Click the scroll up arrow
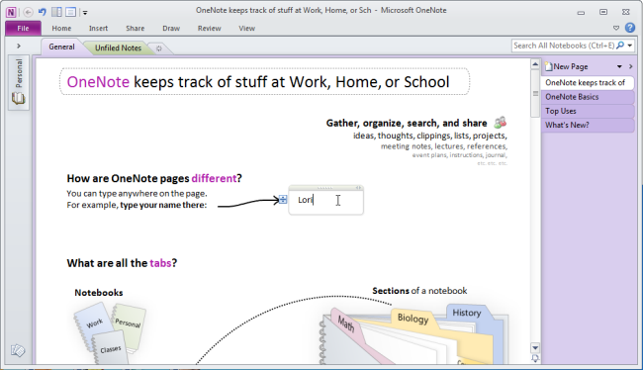Viewport: 643px width, 370px height. [x=535, y=65]
